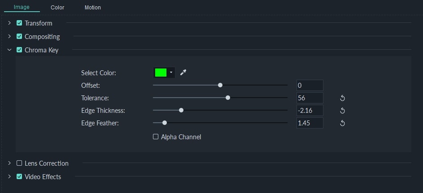This screenshot has height=193, width=423.
Task: Reset the Tolerance value
Action: [x=343, y=98]
